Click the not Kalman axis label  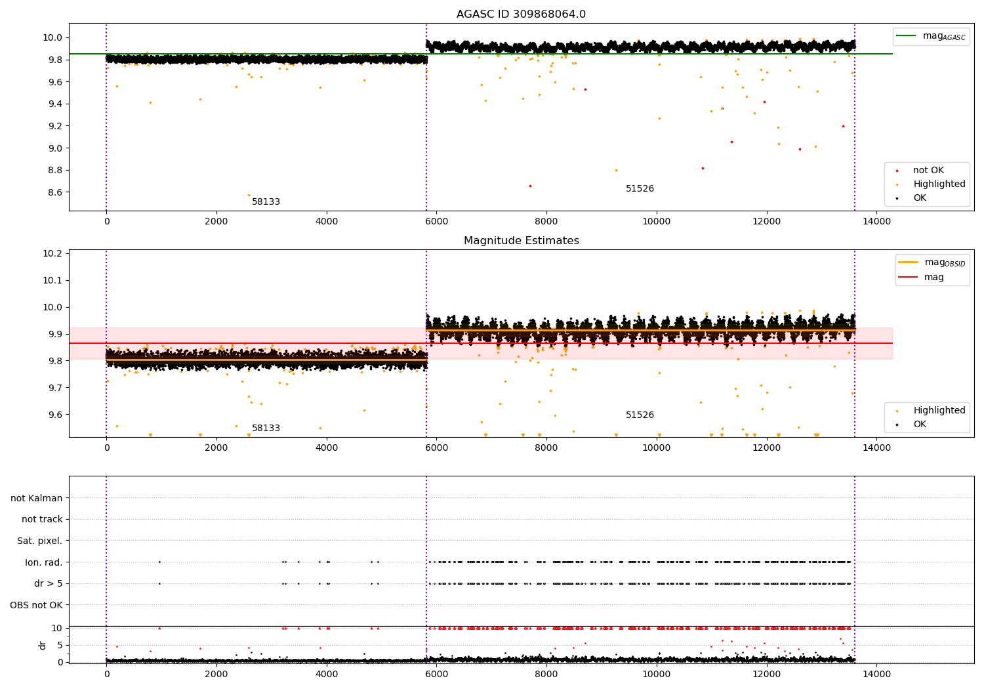(x=37, y=498)
